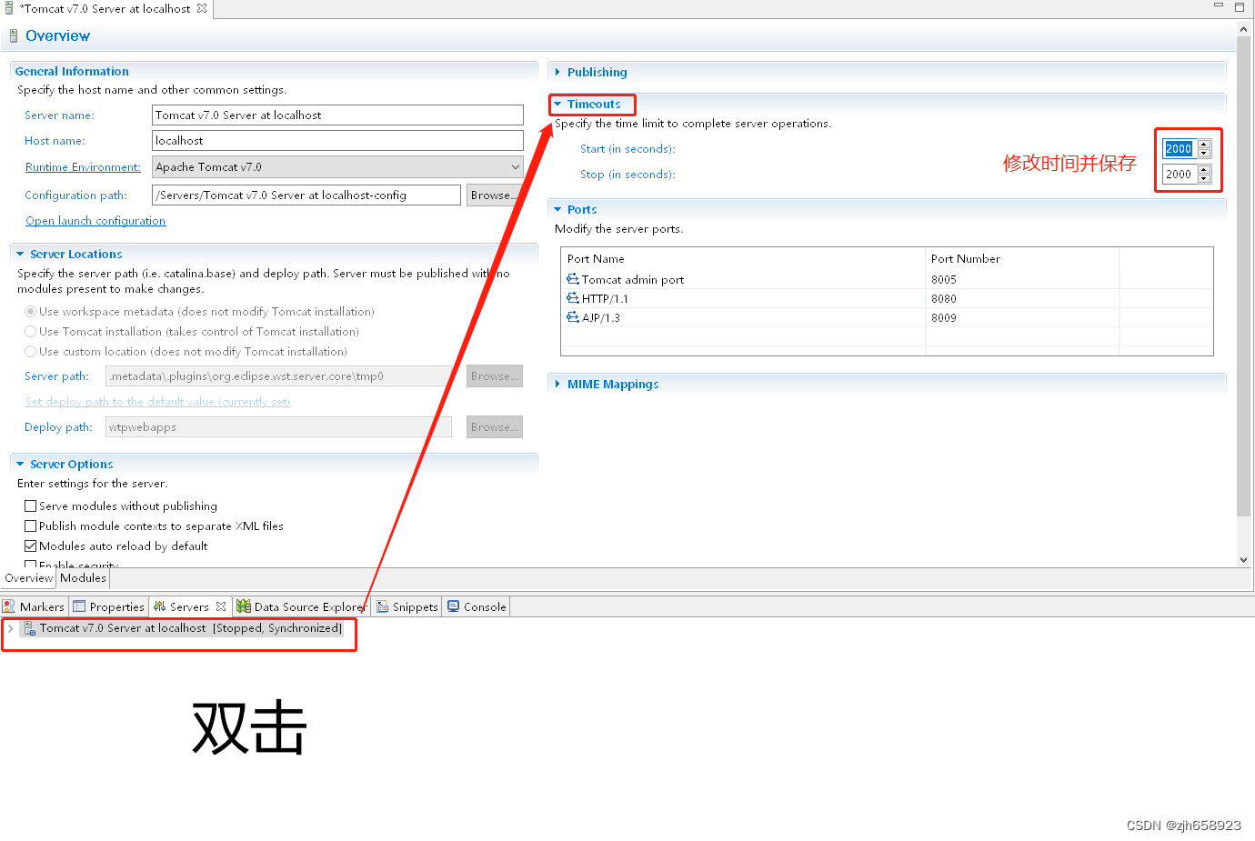The width and height of the screenshot is (1255, 841).
Task: Select Tomcat v7.0 Server at localhost row
Action: coord(183,628)
